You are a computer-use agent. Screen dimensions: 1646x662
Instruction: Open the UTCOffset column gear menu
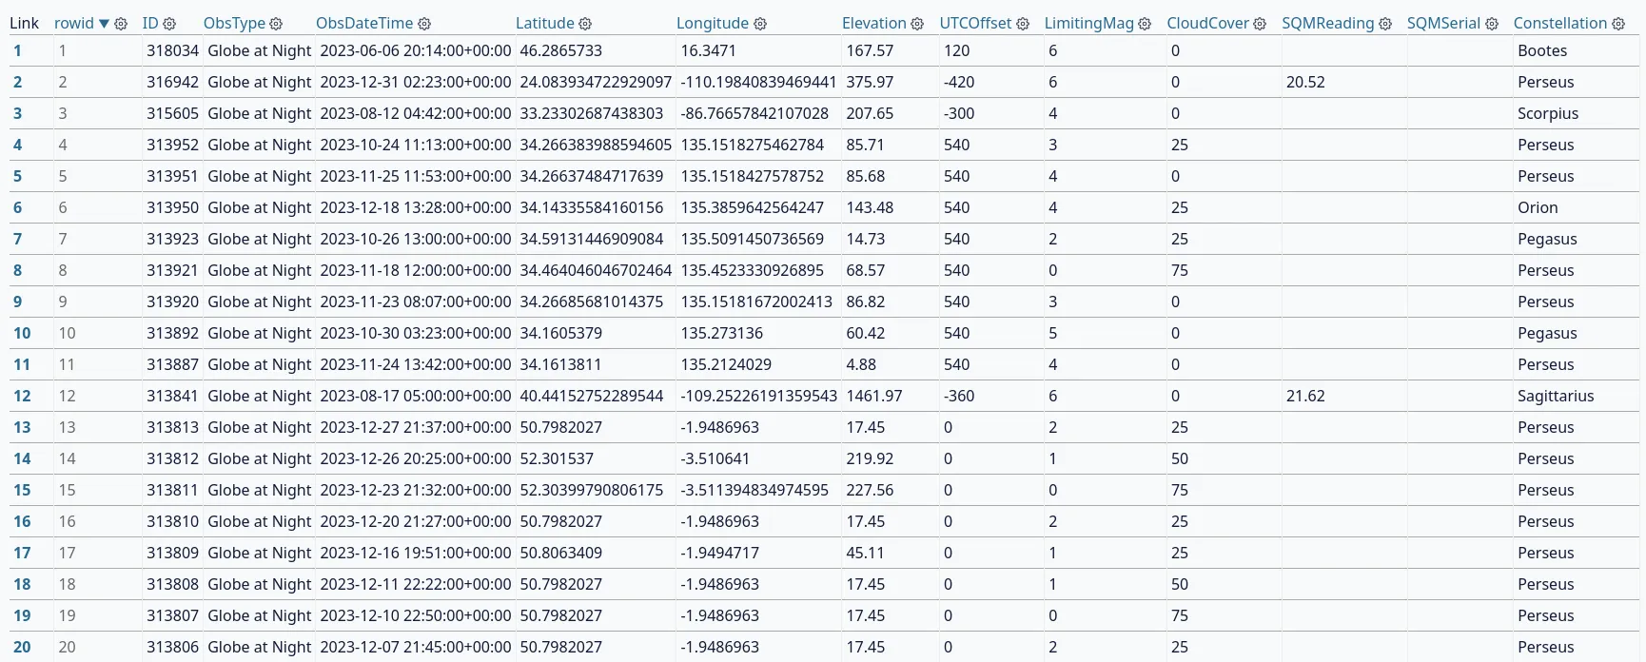pyautogui.click(x=1023, y=24)
